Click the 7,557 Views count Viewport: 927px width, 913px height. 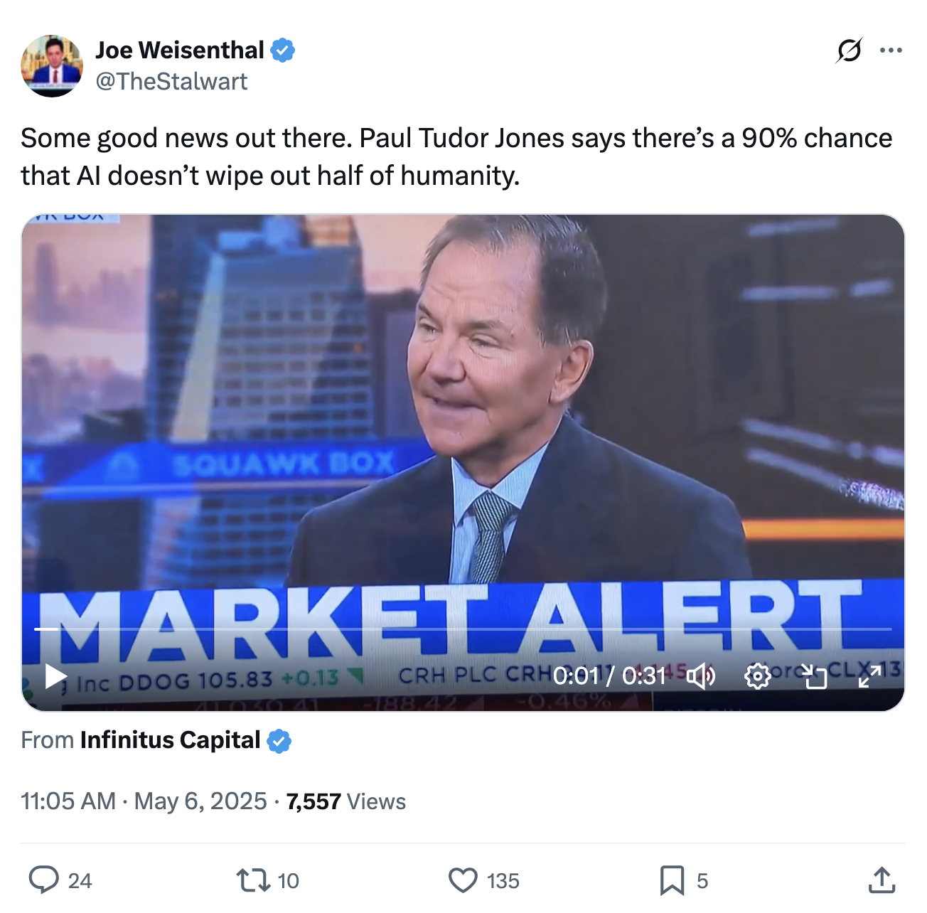click(345, 801)
